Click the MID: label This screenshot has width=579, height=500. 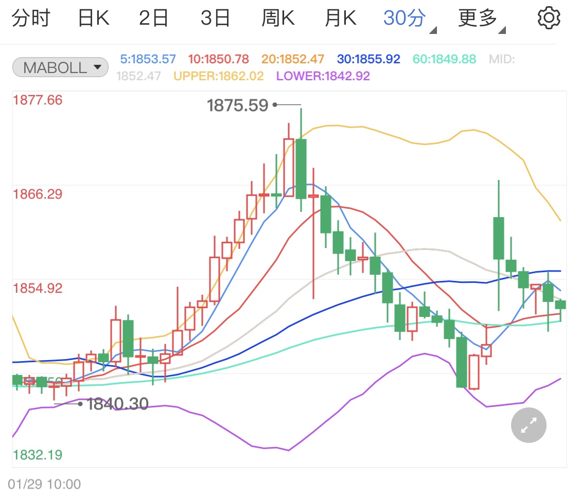coord(501,59)
